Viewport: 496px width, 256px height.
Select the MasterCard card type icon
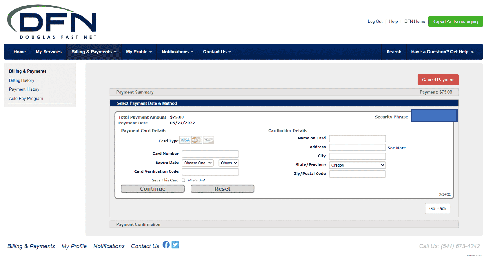tap(196, 140)
